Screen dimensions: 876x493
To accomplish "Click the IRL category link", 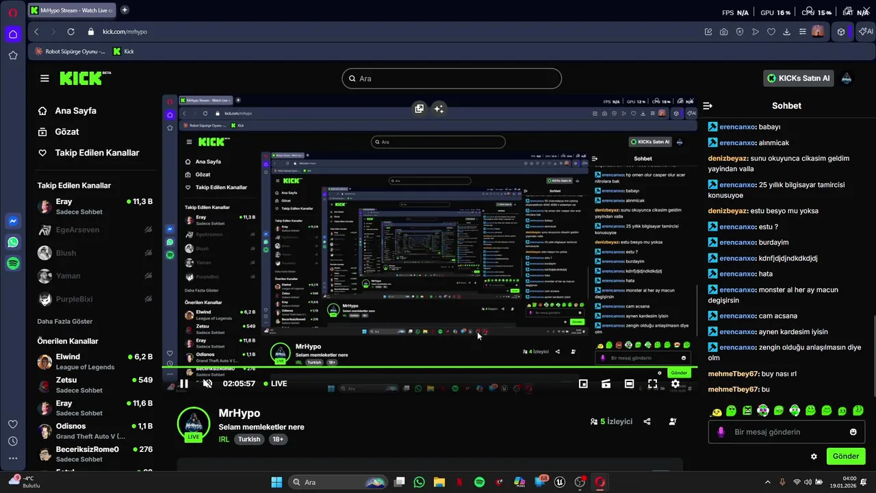I will pos(224,439).
